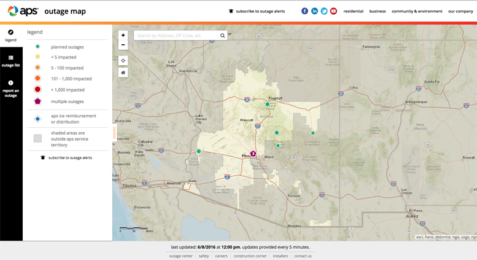Zoom out with the minus button
Viewport: 477px width, 260px height.
[x=123, y=45]
